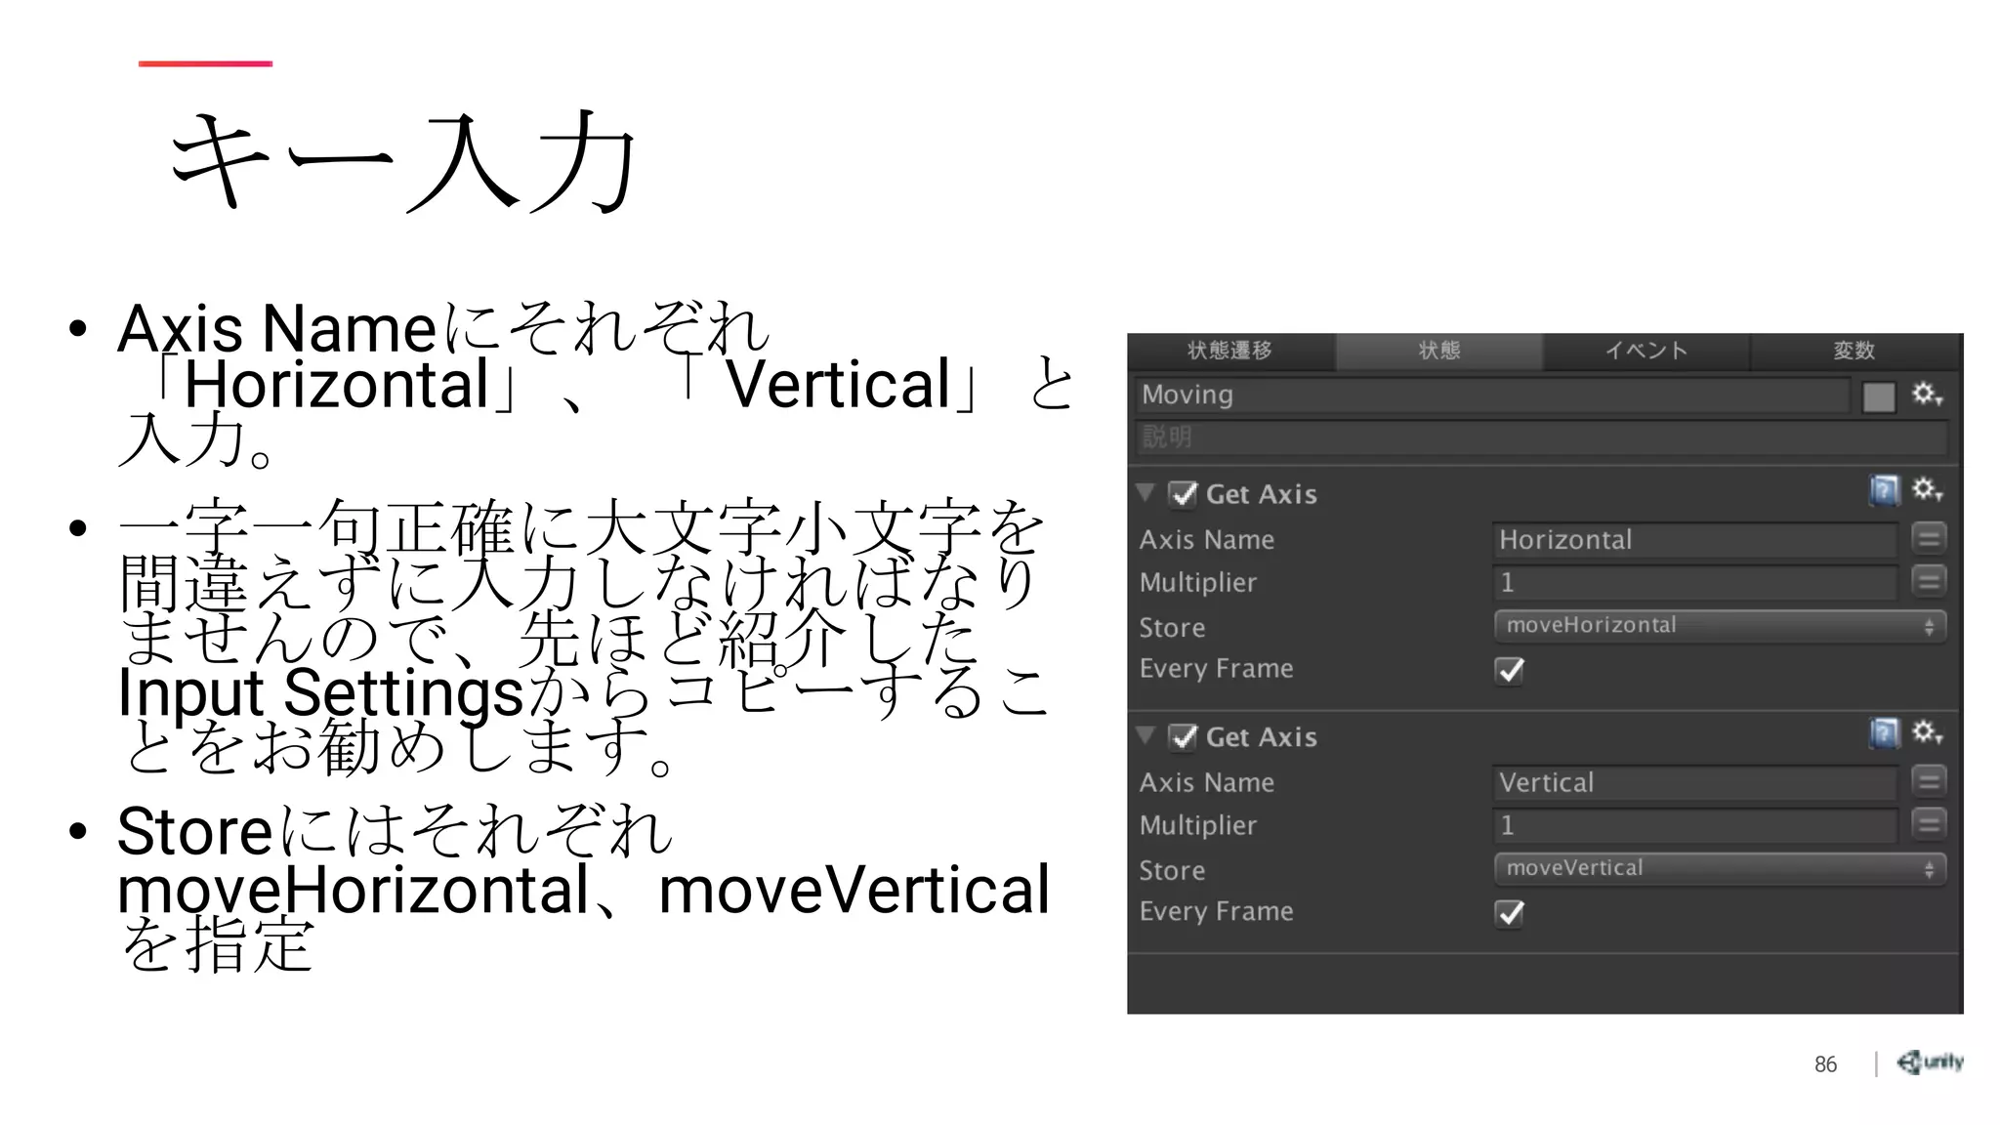Image resolution: width=2000 pixels, height=1125 pixels.
Task: Open help for the second Get Axis action
Action: tap(1884, 732)
